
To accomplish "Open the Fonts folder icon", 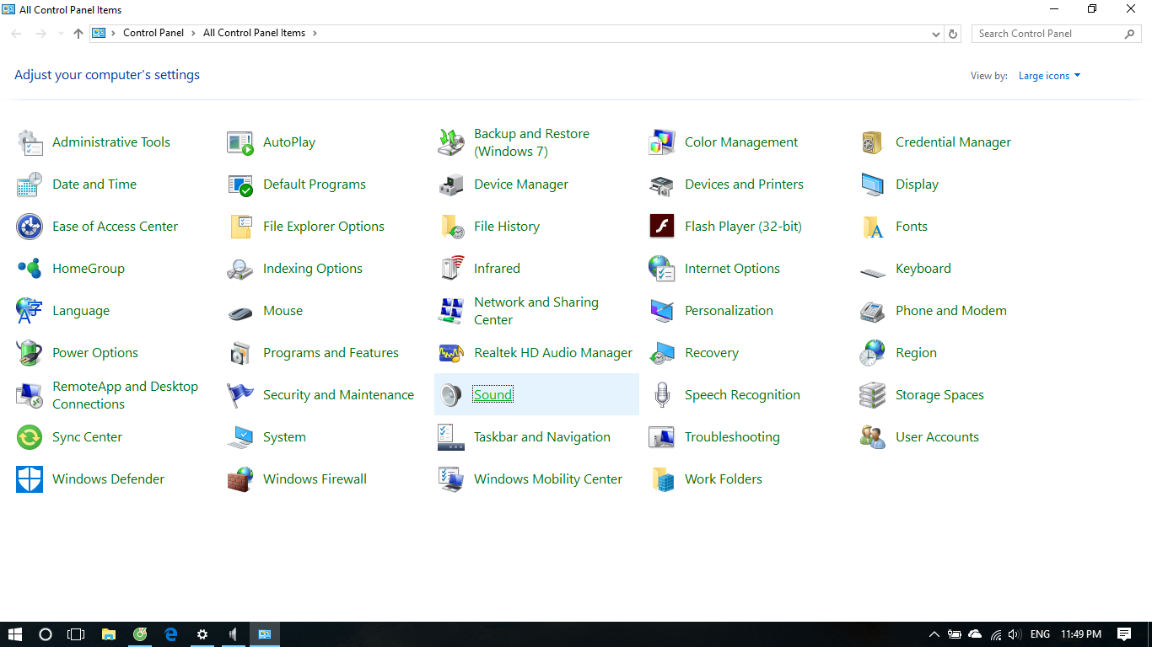I will [873, 227].
